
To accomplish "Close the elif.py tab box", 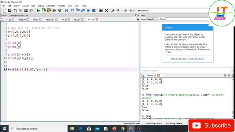I will [x=40, y=19].
